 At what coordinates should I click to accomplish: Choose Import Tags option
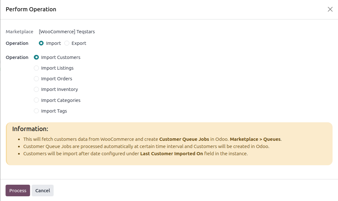pyautogui.click(x=36, y=111)
